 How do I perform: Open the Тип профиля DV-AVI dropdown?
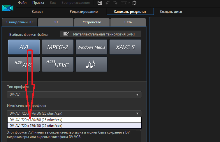tap(74, 95)
